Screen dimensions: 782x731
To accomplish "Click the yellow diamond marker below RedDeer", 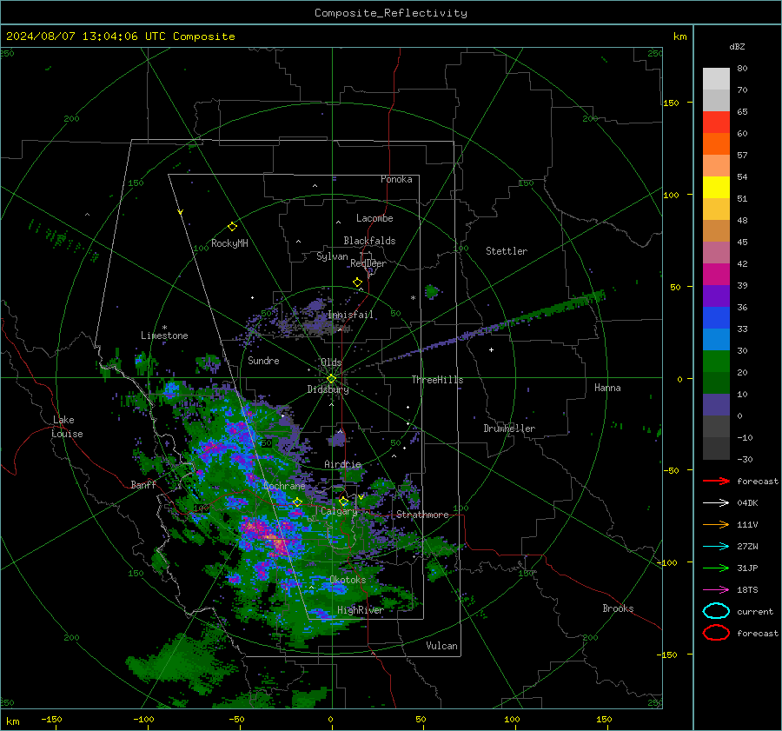I will (x=357, y=282).
